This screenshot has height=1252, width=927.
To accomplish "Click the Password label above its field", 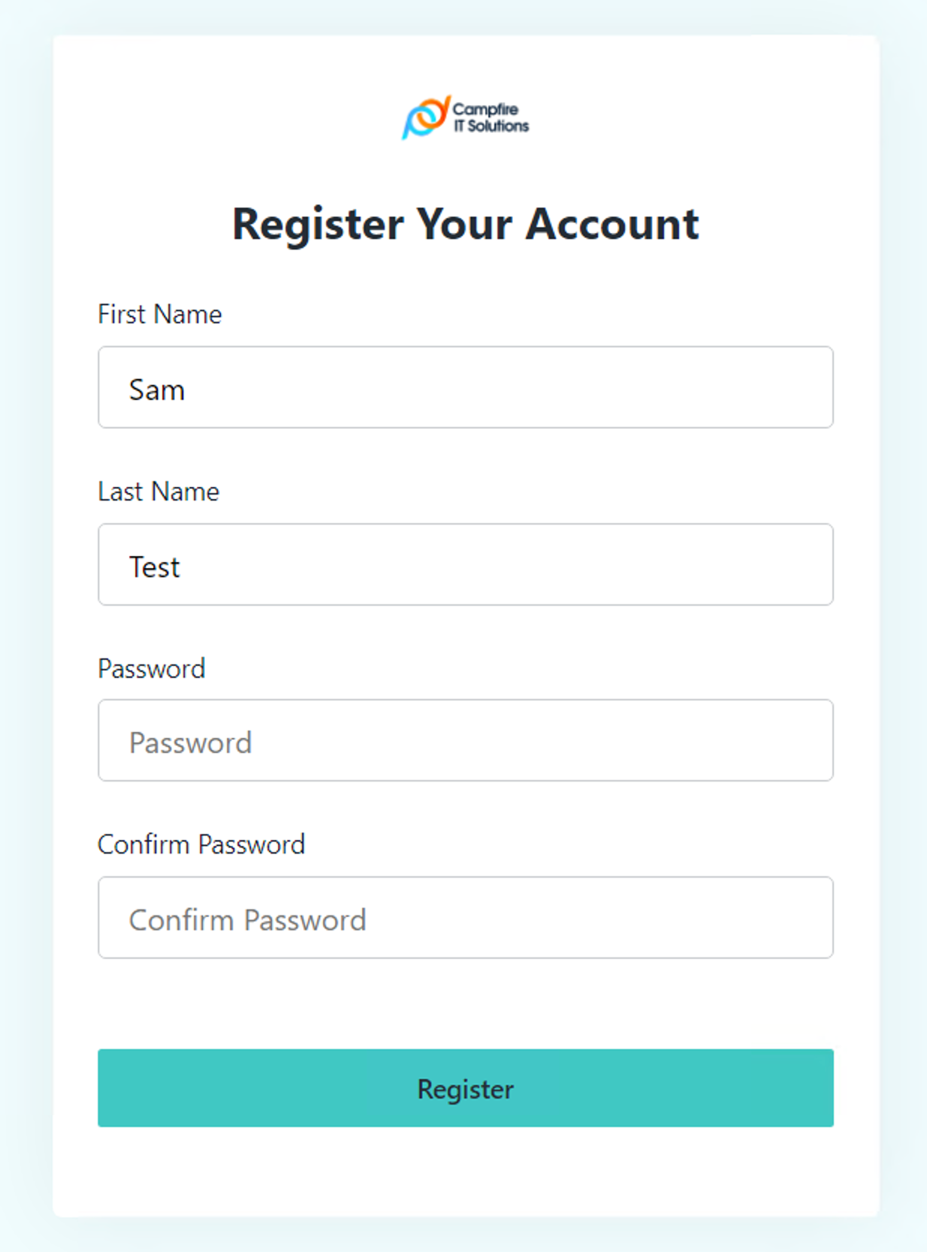I will click(x=151, y=669).
